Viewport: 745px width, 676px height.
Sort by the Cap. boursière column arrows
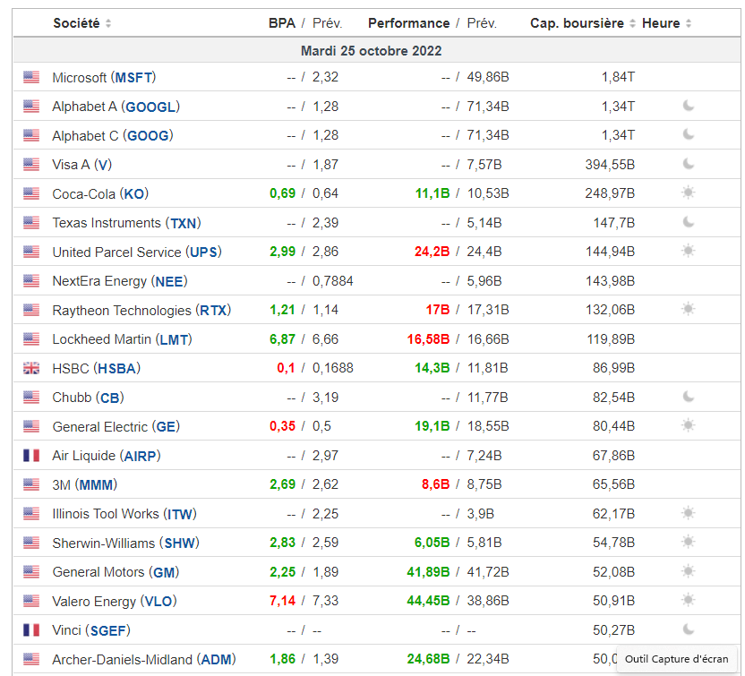tap(632, 23)
